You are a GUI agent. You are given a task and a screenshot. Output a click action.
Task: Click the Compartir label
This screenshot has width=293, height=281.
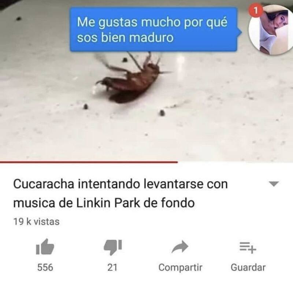(x=180, y=267)
